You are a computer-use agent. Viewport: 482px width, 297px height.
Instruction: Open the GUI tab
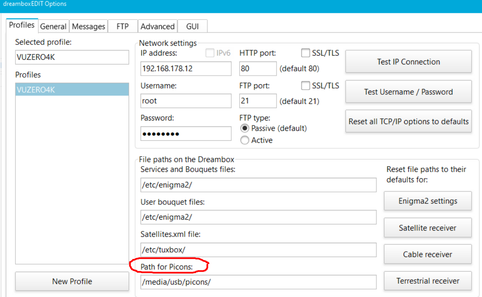(192, 27)
